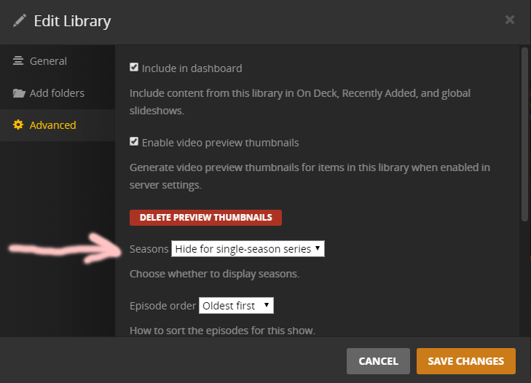Switch to the Add folders section
The image size is (531, 383).
57,93
